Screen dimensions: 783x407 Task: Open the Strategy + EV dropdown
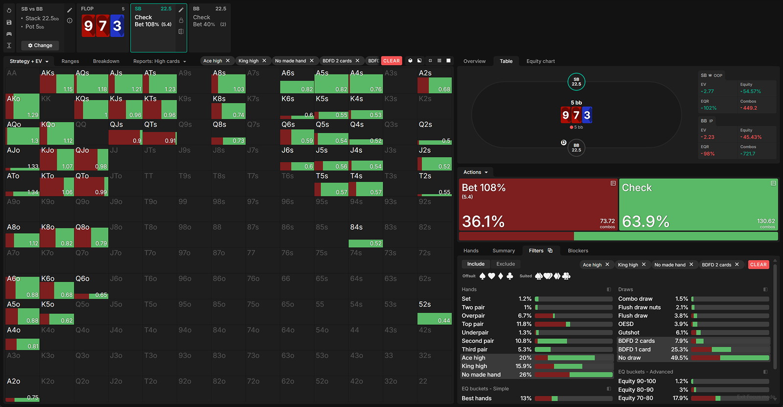click(x=29, y=61)
